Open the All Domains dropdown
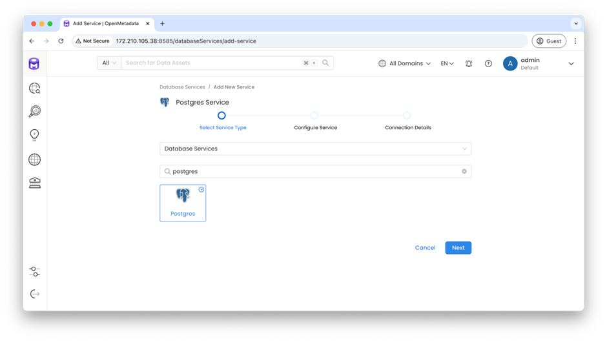Screen dimensions: 607x341 click(404, 63)
